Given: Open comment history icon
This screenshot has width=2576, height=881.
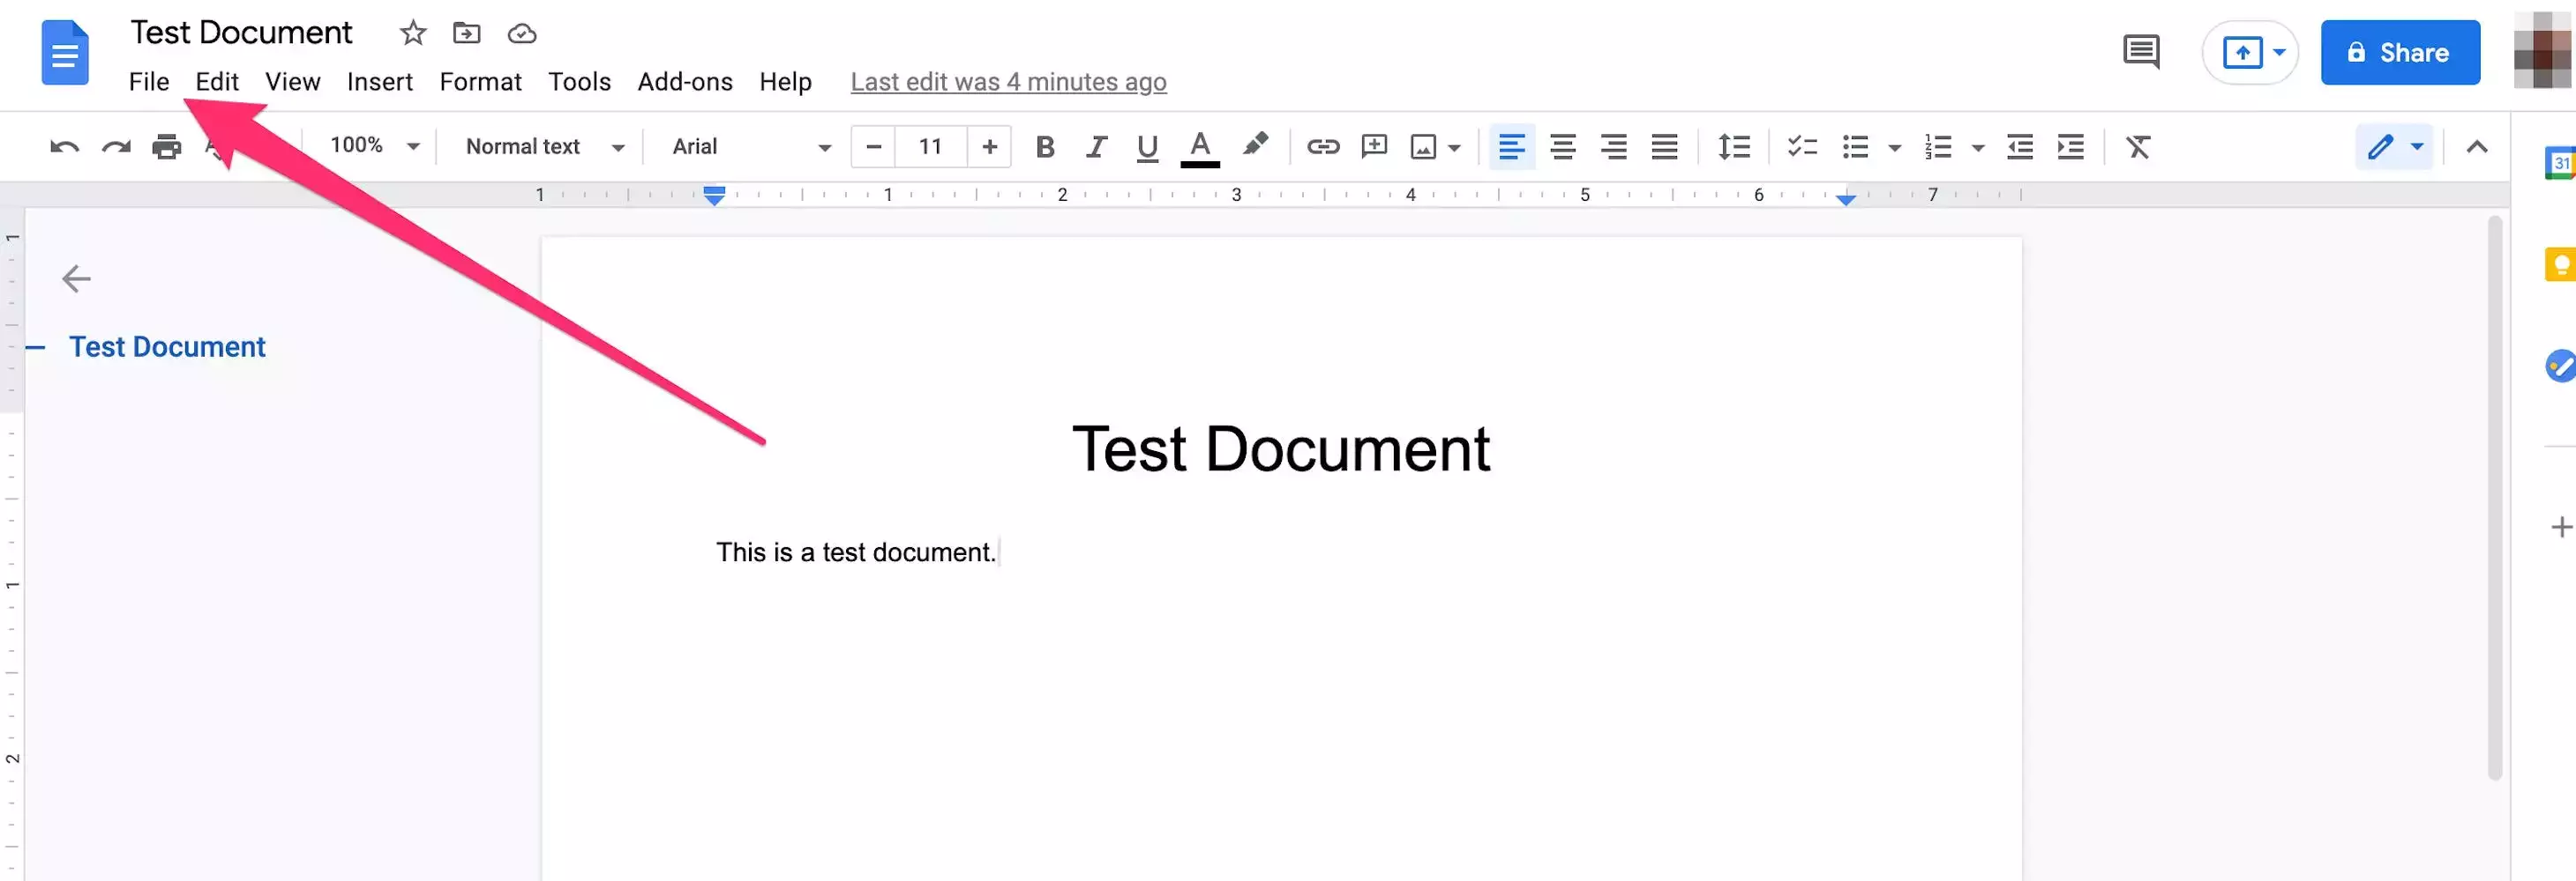Looking at the screenshot, I should click(2140, 52).
